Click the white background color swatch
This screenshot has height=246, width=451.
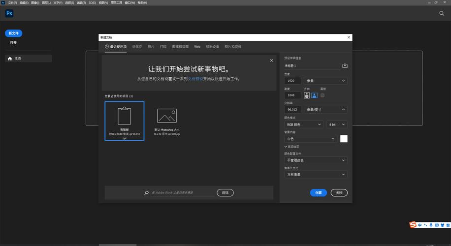pos(344,139)
